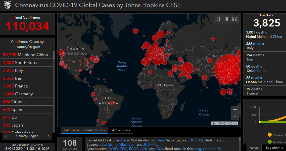The width and height of the screenshot is (286, 151).
Task: Toggle the orange Mainland China legend marker
Action: pos(270,135)
